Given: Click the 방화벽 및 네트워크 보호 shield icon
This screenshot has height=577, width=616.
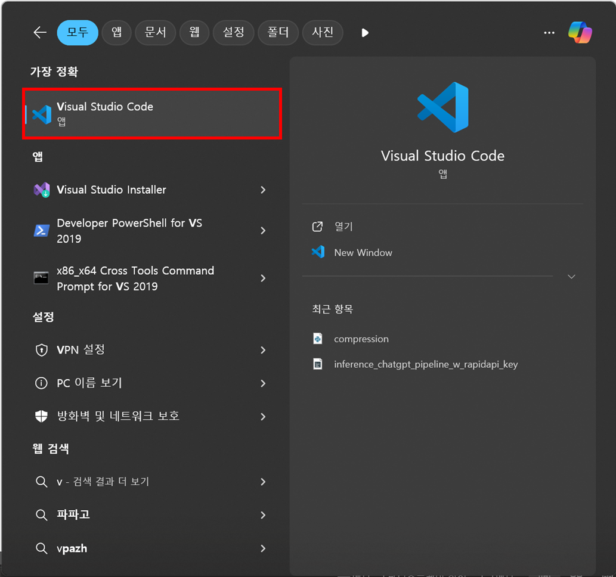Looking at the screenshot, I should pos(41,416).
